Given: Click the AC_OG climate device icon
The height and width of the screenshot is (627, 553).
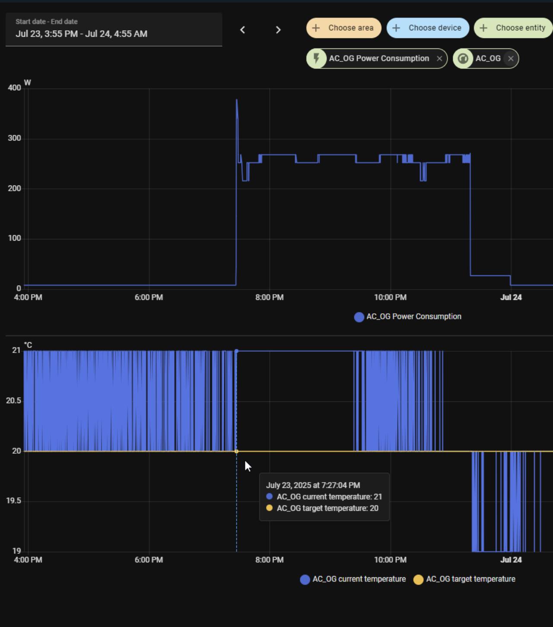Looking at the screenshot, I should 463,59.
